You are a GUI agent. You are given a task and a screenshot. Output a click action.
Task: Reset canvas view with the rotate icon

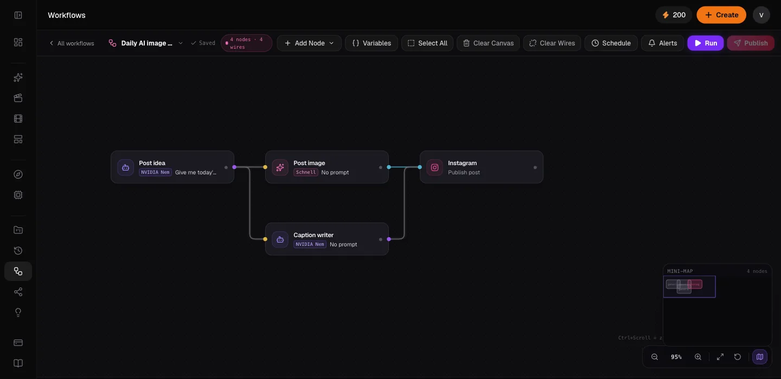click(738, 357)
